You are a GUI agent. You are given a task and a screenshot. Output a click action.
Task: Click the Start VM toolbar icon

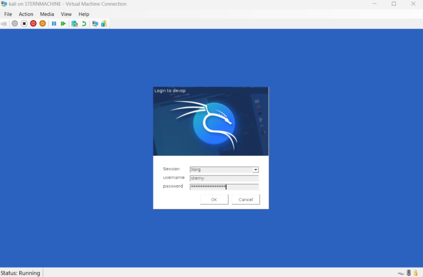pyautogui.click(x=15, y=24)
